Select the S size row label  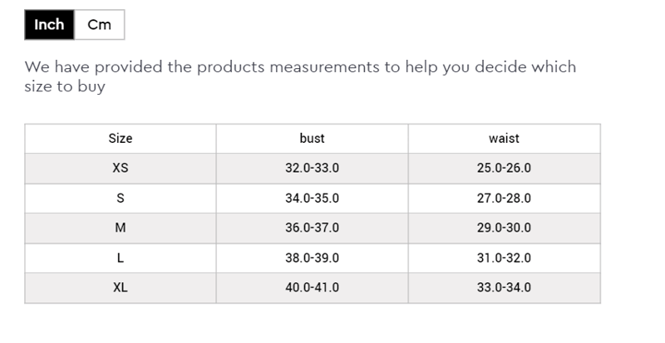(x=121, y=198)
